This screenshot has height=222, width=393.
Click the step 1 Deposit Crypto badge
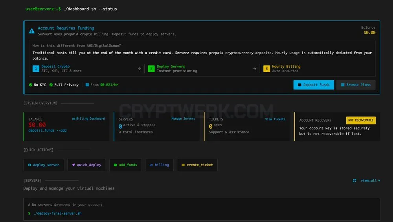pos(36,69)
